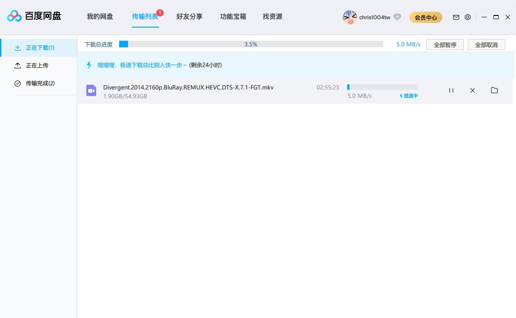Click the 提速中 speed-up link

409,96
